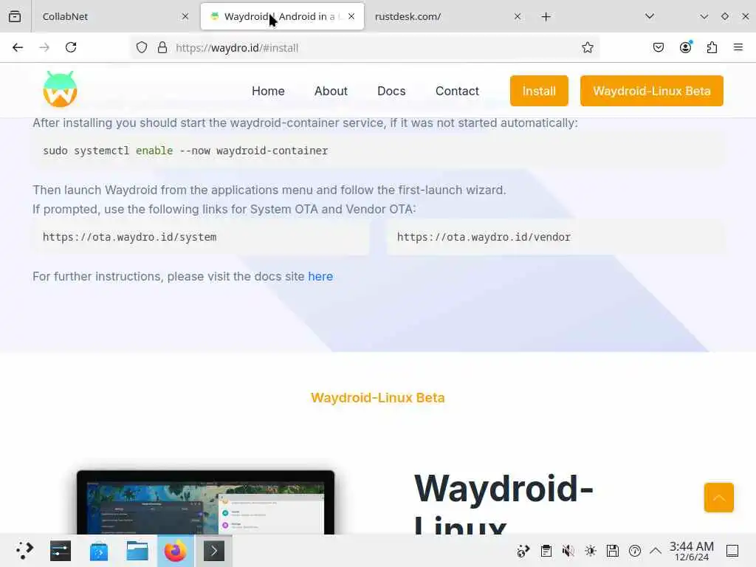This screenshot has height=567, width=756.
Task: Open the About nav link
Action: click(x=331, y=91)
